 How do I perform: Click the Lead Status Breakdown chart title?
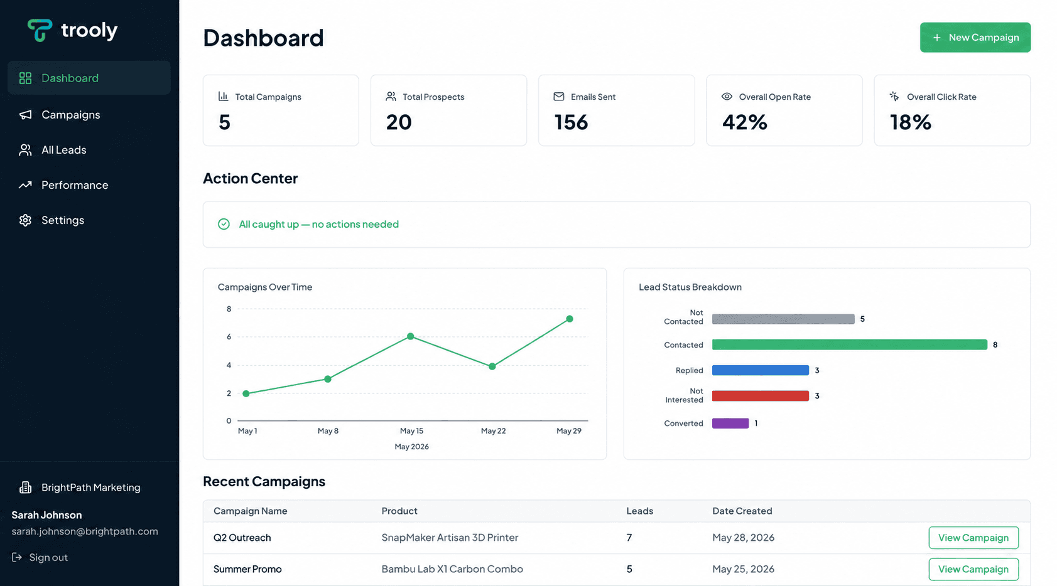690,287
